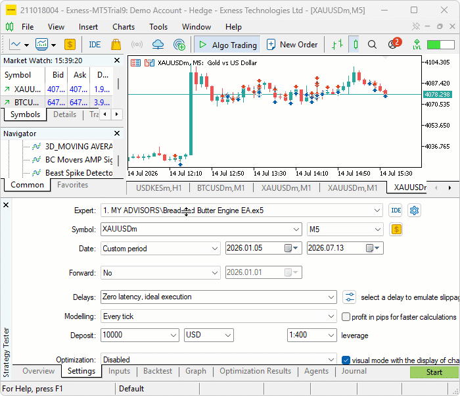
Task: Select Beast Spike Detector indicator
Action: tap(72, 173)
